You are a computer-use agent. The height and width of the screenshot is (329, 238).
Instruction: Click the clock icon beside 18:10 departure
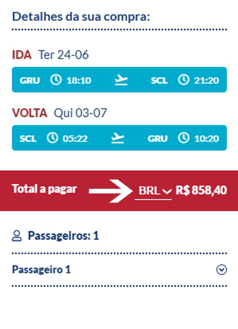point(56,80)
